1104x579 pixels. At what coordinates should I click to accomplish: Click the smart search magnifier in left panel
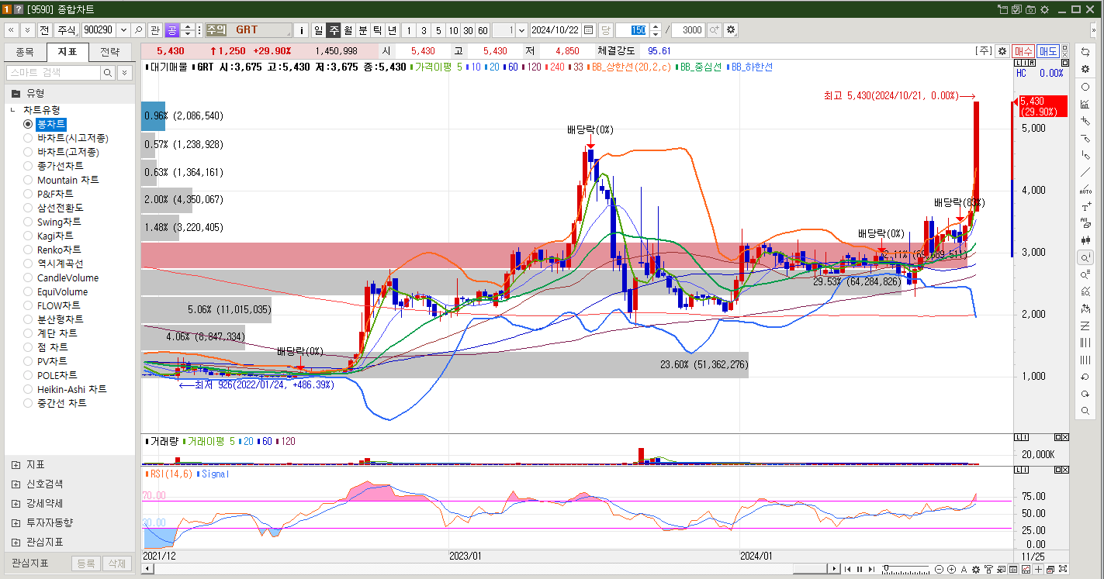click(x=107, y=72)
